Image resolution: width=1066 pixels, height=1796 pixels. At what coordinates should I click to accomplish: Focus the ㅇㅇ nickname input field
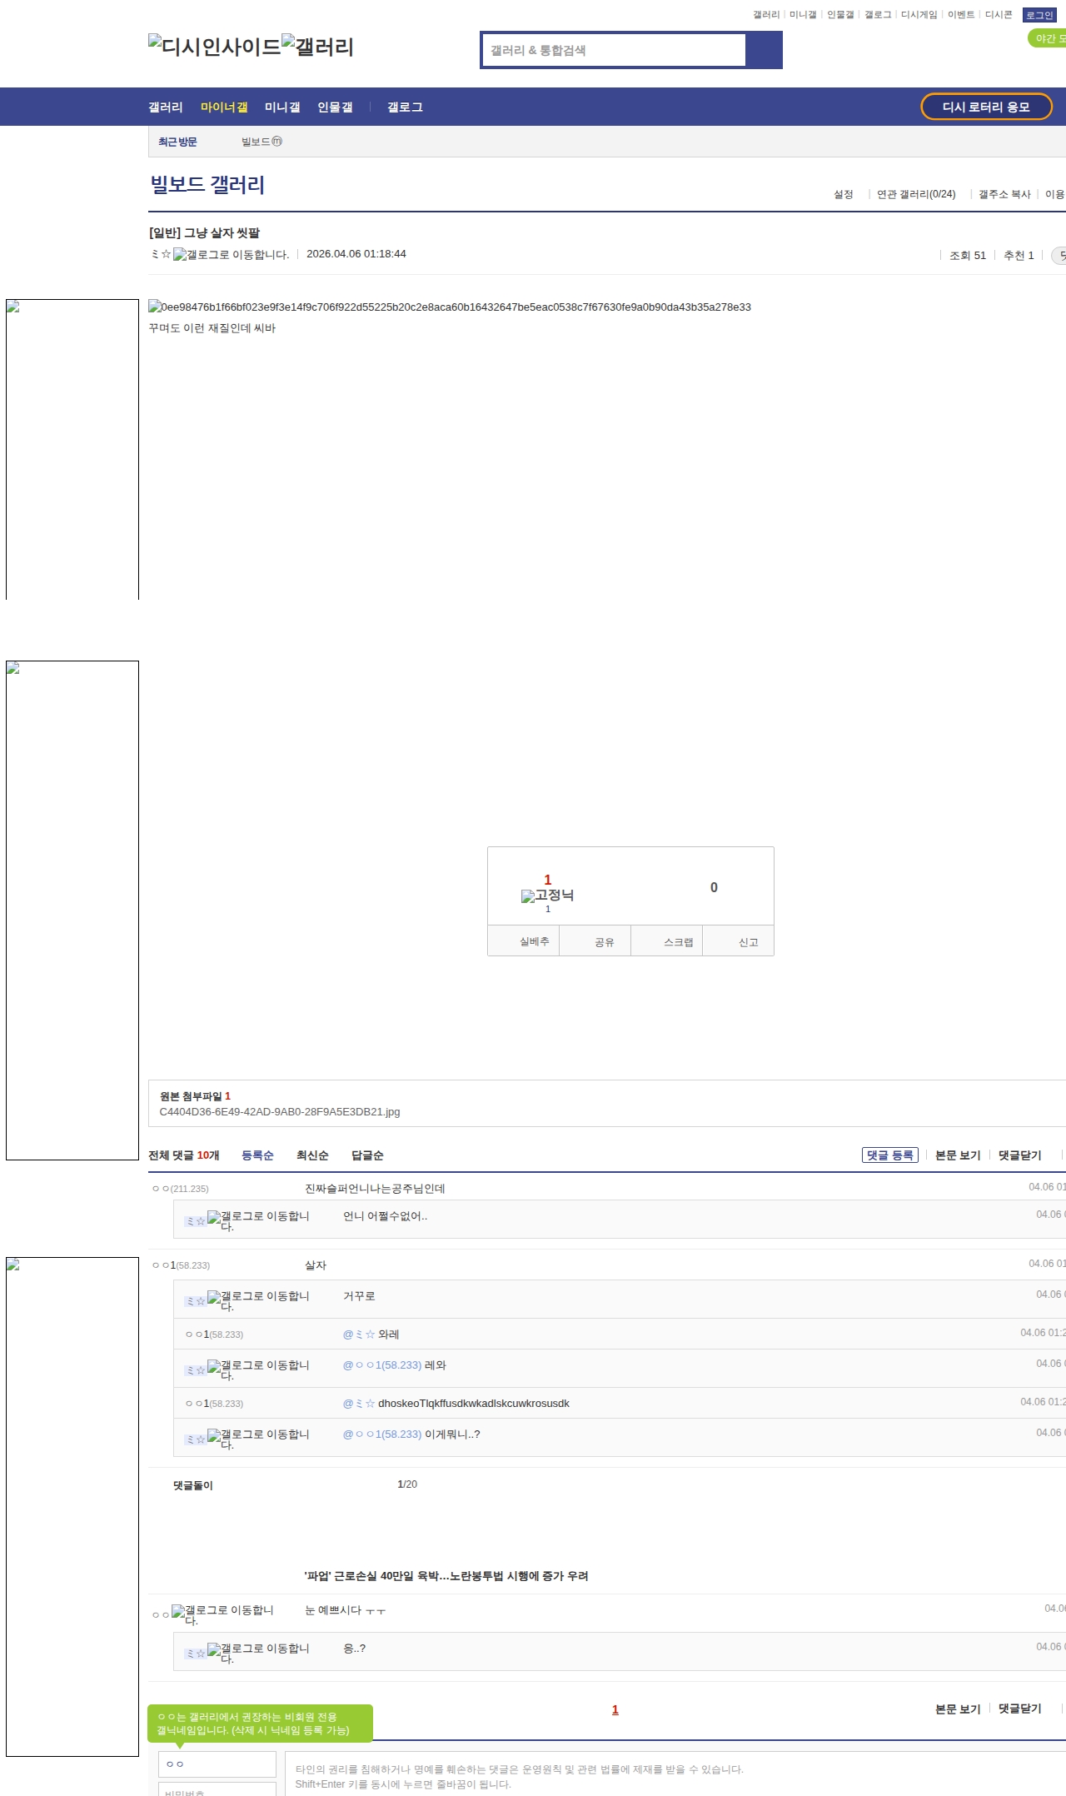coord(217,1764)
